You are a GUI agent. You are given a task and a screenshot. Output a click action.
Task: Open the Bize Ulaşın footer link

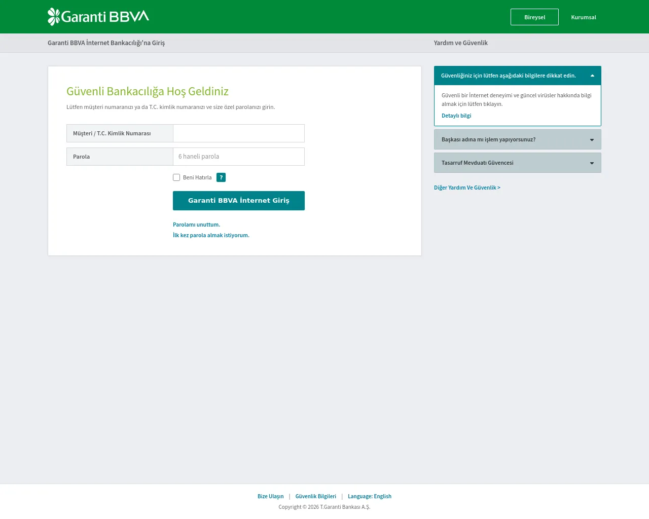[x=271, y=496]
